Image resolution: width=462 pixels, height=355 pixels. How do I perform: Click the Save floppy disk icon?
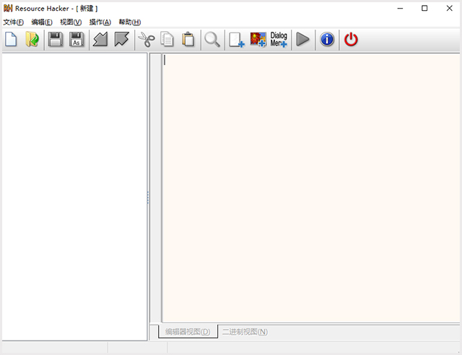56,40
